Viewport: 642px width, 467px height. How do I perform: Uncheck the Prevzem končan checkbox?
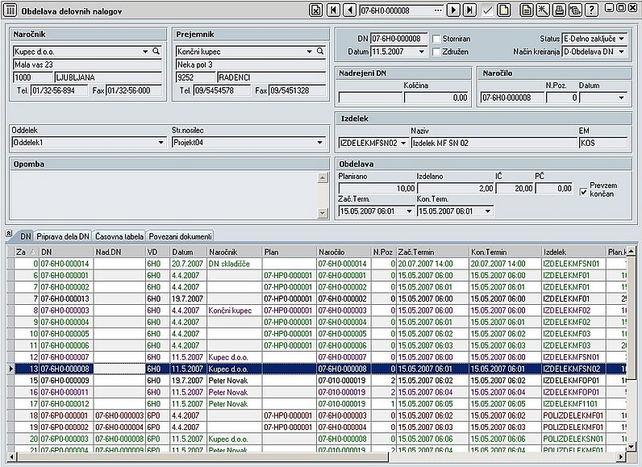(585, 192)
